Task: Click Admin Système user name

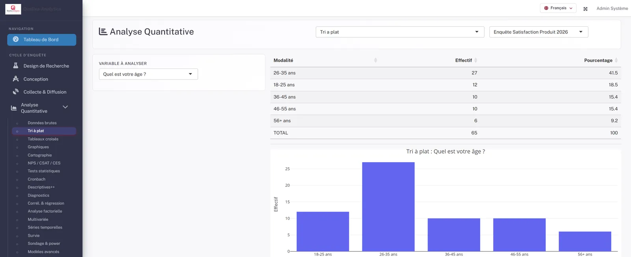Action: point(612,8)
